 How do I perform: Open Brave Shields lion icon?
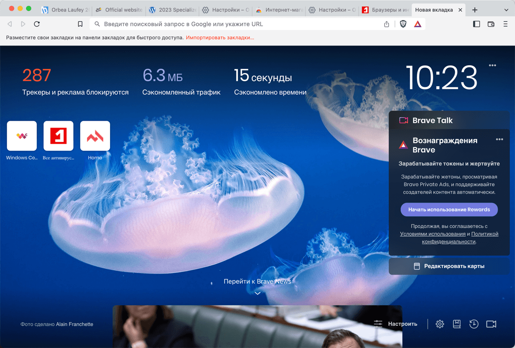[403, 24]
